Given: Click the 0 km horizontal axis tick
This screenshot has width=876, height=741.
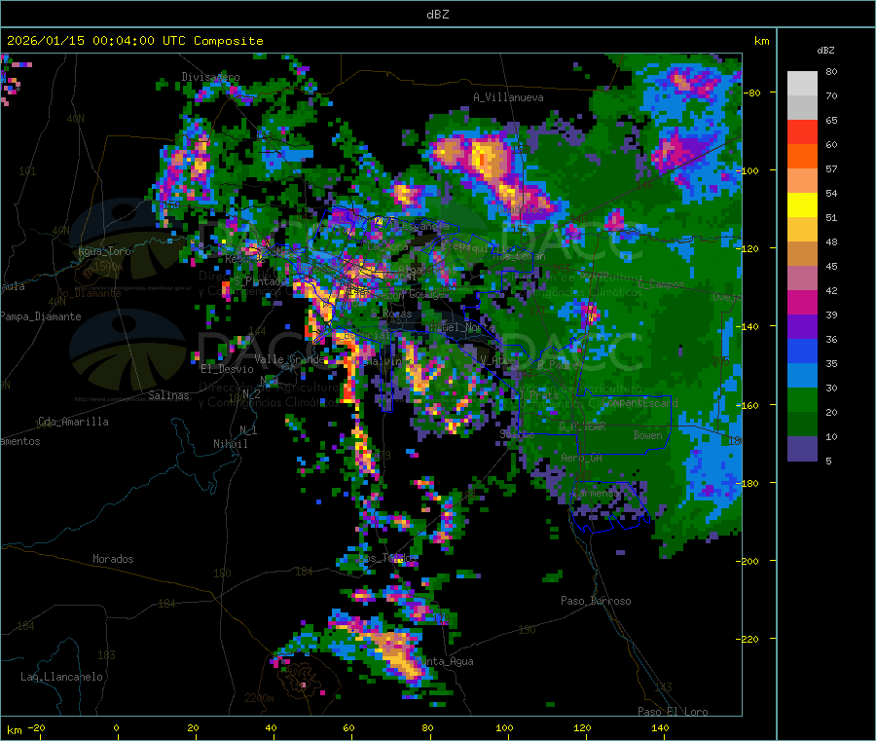Looking at the screenshot, I should pos(116,727).
